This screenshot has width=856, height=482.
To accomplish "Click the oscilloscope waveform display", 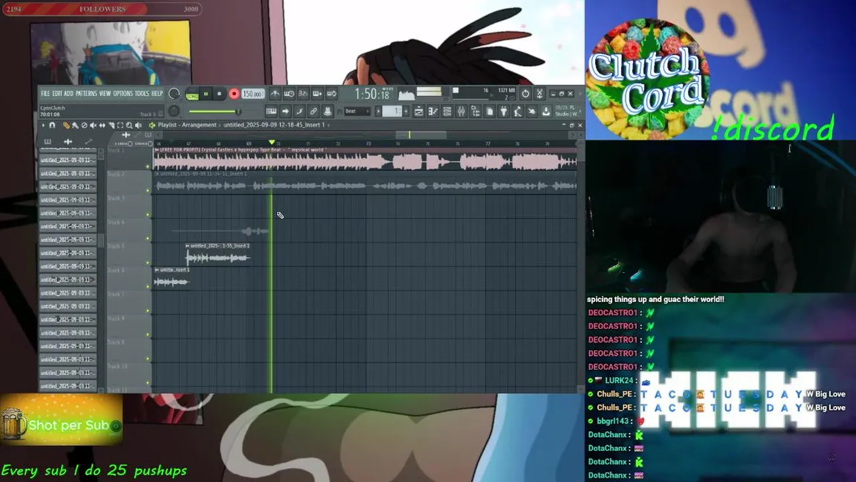I will (x=407, y=94).
